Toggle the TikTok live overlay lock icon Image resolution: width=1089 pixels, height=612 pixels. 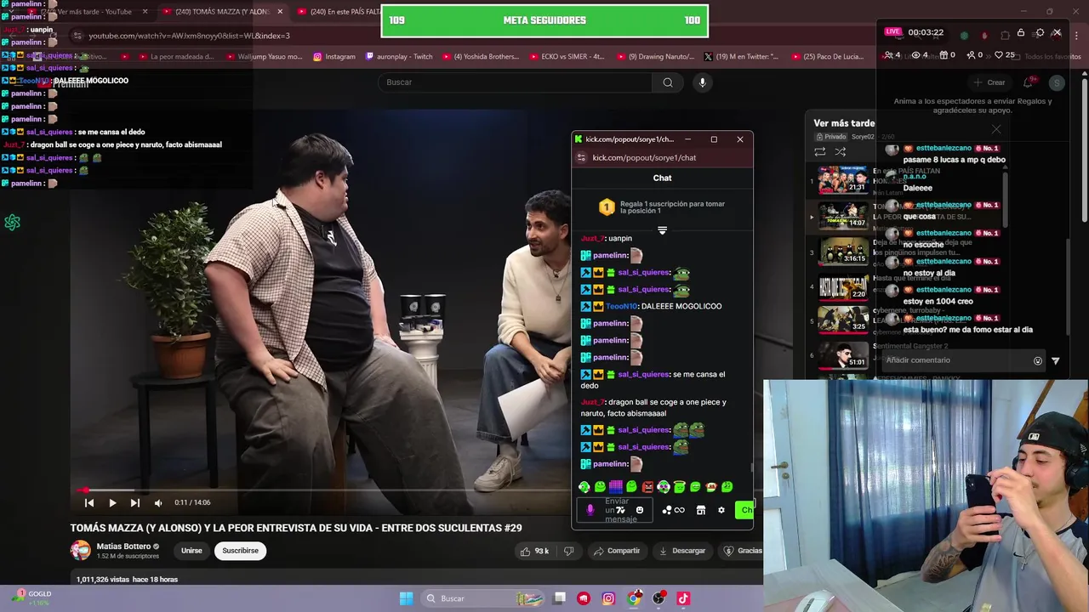point(1021,33)
